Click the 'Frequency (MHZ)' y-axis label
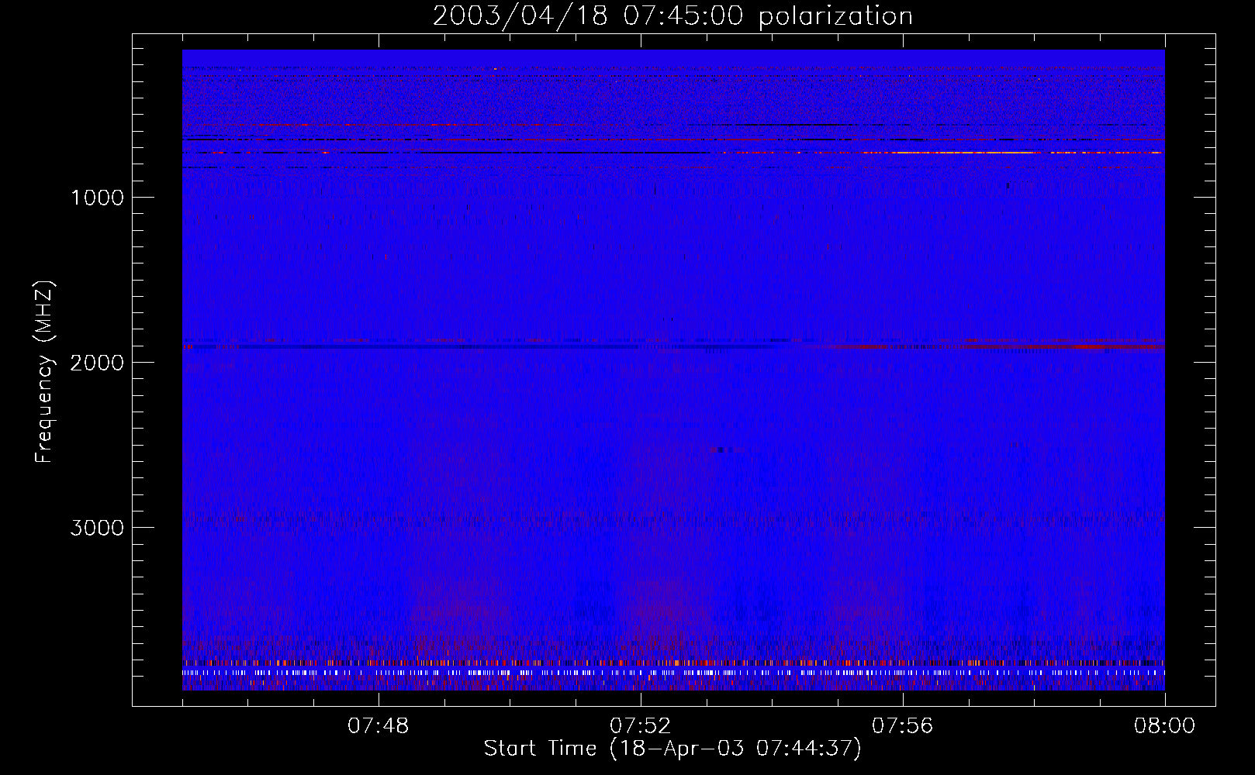 tap(43, 372)
